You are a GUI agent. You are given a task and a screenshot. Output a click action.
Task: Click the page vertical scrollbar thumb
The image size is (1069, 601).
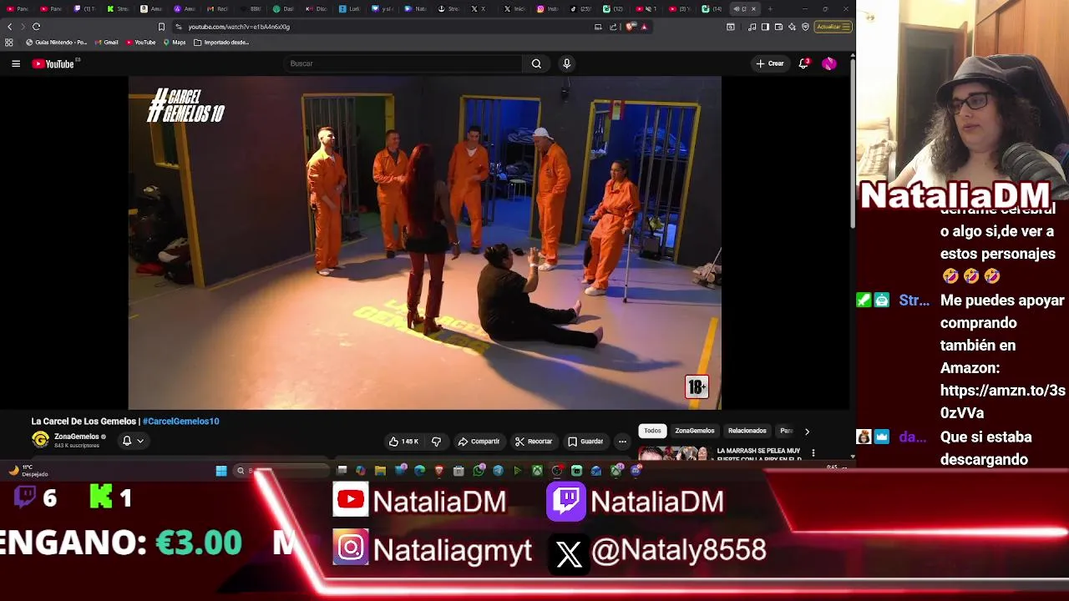[852, 142]
